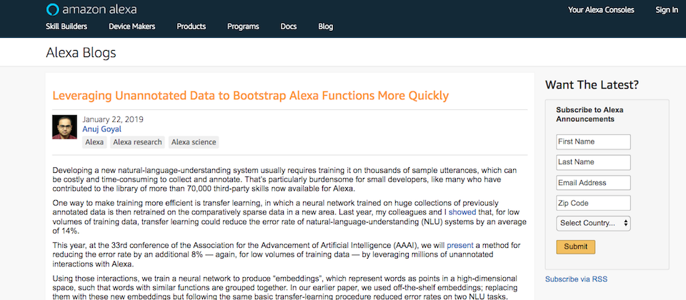Viewport: 686px width, 300px height.
Task: Focus the Zip Code field
Action: 593,203
